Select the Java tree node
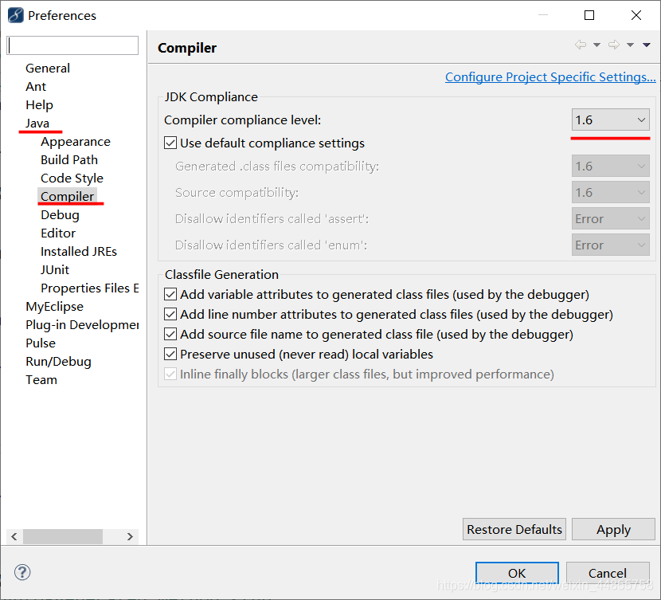 [x=37, y=124]
